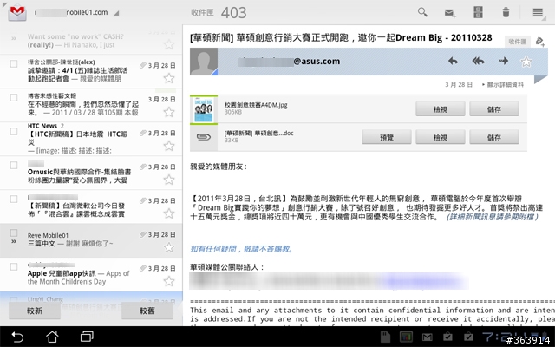Tap the Android home button
Viewport: 555px width, 347px height.
[x=52, y=337]
